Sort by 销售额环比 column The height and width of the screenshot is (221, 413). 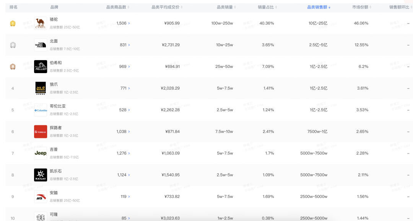401,7
